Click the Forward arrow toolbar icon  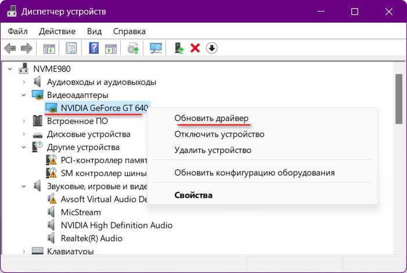[x=27, y=48]
